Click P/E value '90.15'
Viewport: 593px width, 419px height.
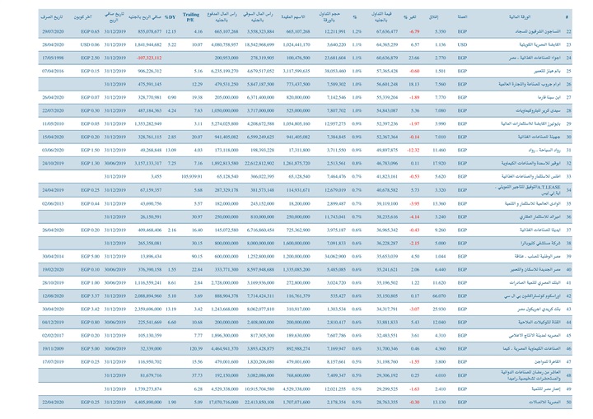(197, 256)
